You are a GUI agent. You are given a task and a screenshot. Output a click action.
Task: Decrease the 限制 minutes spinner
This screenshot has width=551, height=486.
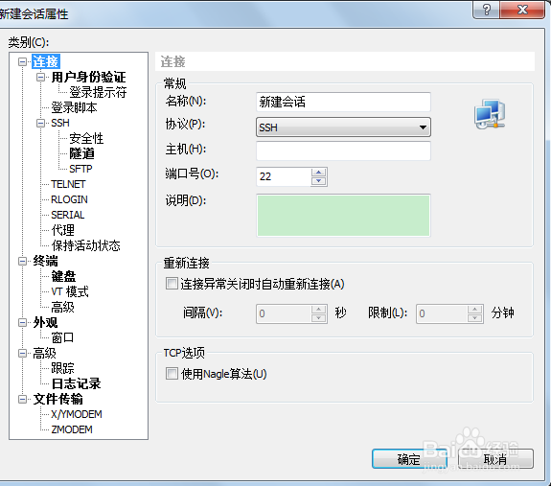(x=474, y=318)
